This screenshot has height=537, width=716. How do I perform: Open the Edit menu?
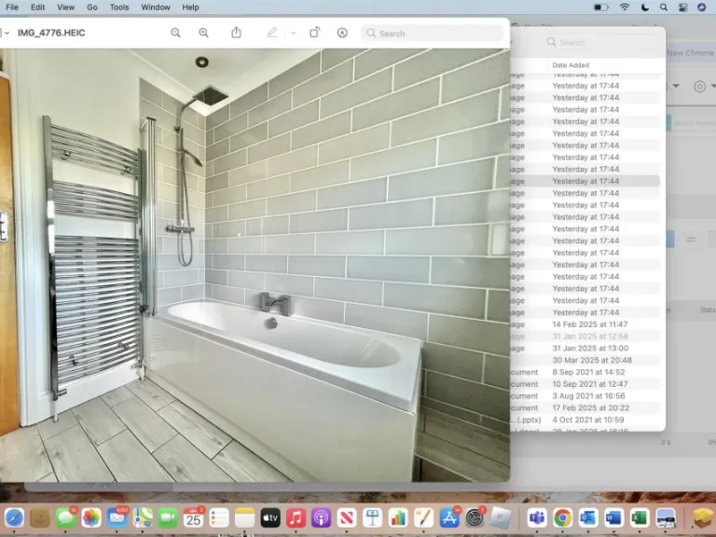point(37,7)
